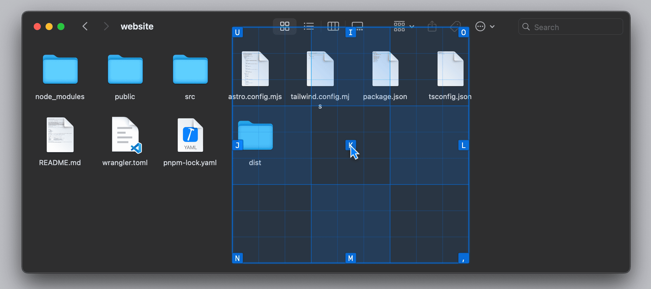
Task: Switch to column view
Action: click(333, 26)
